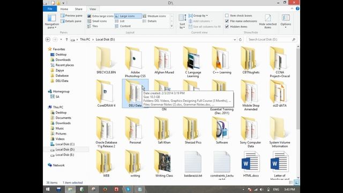Go back with the Back arrow
Viewport: 343px width, 193px height.
click(48, 40)
